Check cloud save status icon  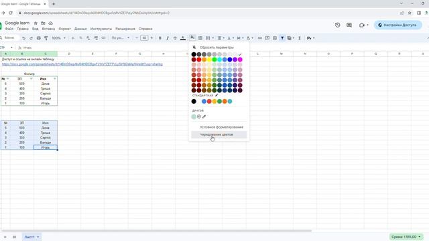51,23
